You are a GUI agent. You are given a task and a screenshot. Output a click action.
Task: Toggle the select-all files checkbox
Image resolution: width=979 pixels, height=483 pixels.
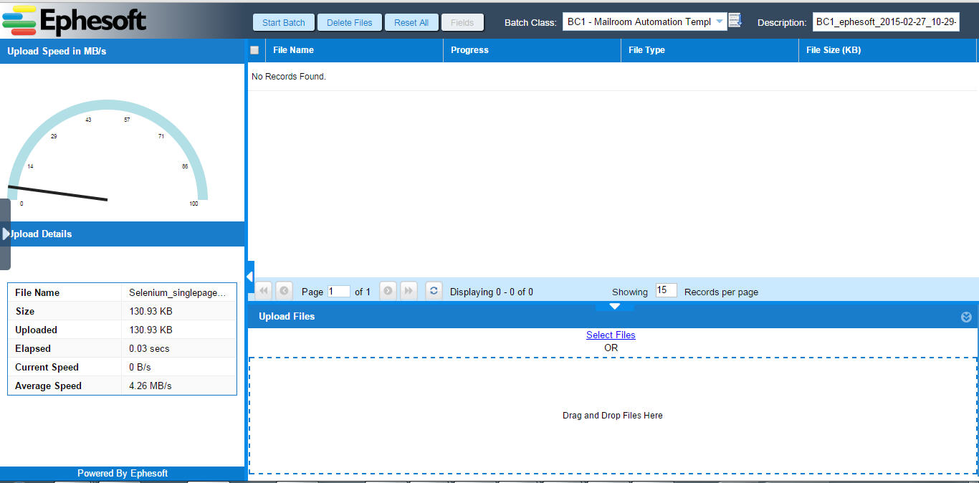pyautogui.click(x=254, y=50)
